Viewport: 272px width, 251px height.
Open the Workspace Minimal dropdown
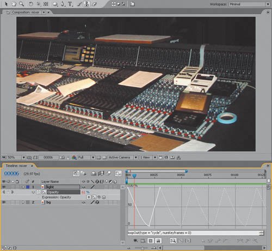pyautogui.click(x=249, y=4)
